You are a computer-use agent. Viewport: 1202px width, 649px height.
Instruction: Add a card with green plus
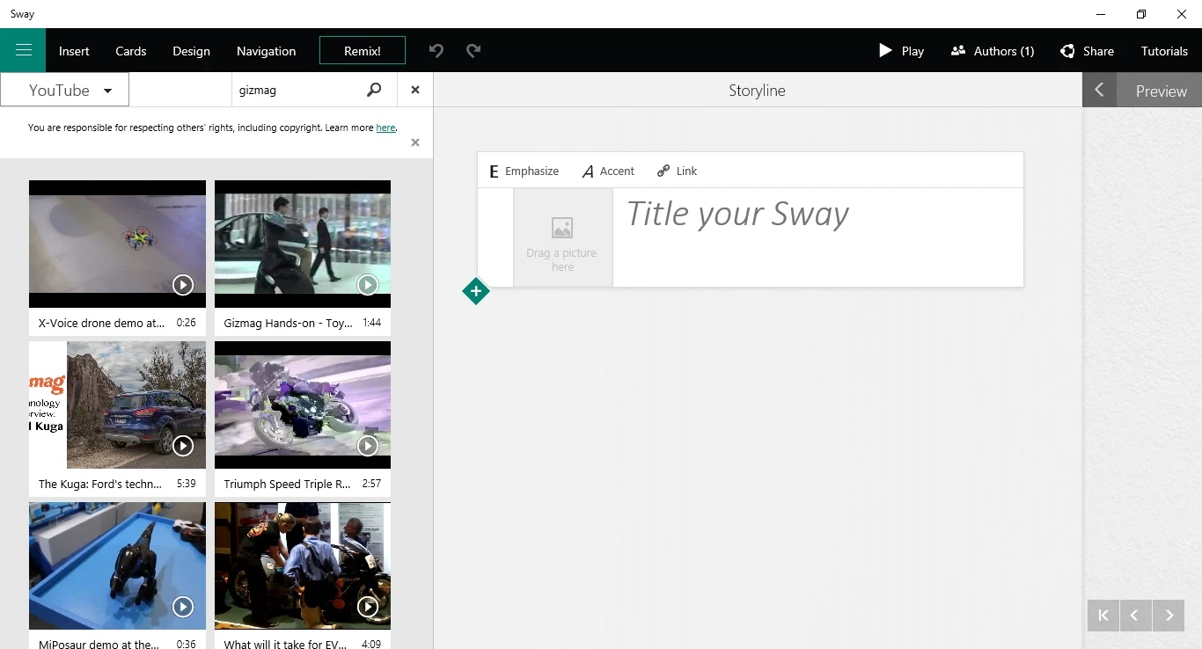click(x=475, y=291)
